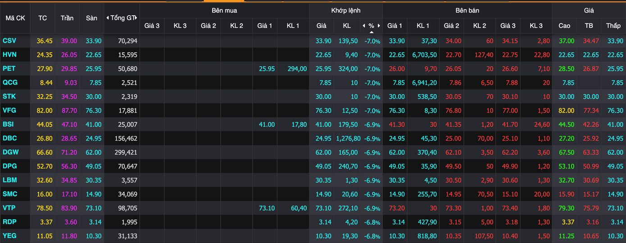Select the Trần ceiling price header
626x243 pixels.
[x=67, y=18]
